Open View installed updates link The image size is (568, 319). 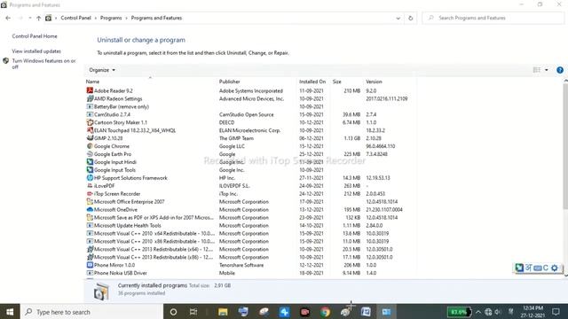point(36,51)
